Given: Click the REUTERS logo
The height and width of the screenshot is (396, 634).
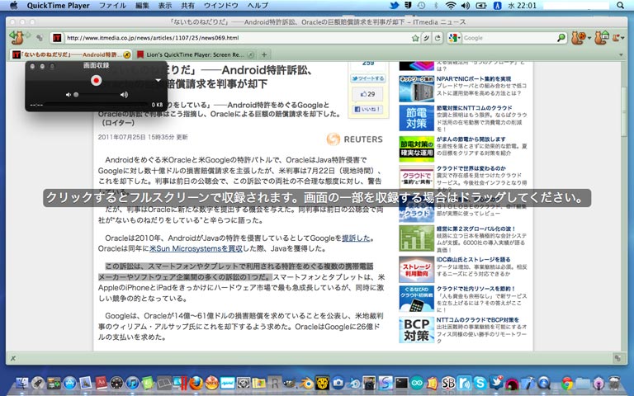Looking at the screenshot, I should click(x=354, y=139).
